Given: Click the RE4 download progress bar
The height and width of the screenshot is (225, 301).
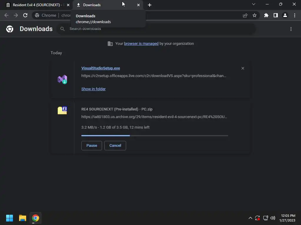Looking at the screenshot, I should click(155, 136).
